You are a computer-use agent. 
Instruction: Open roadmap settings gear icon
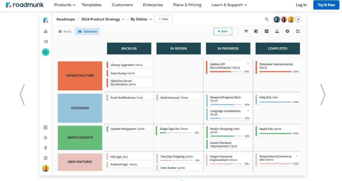287,31
